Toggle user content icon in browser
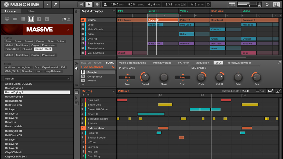283x159 pixels. coord(69,19)
